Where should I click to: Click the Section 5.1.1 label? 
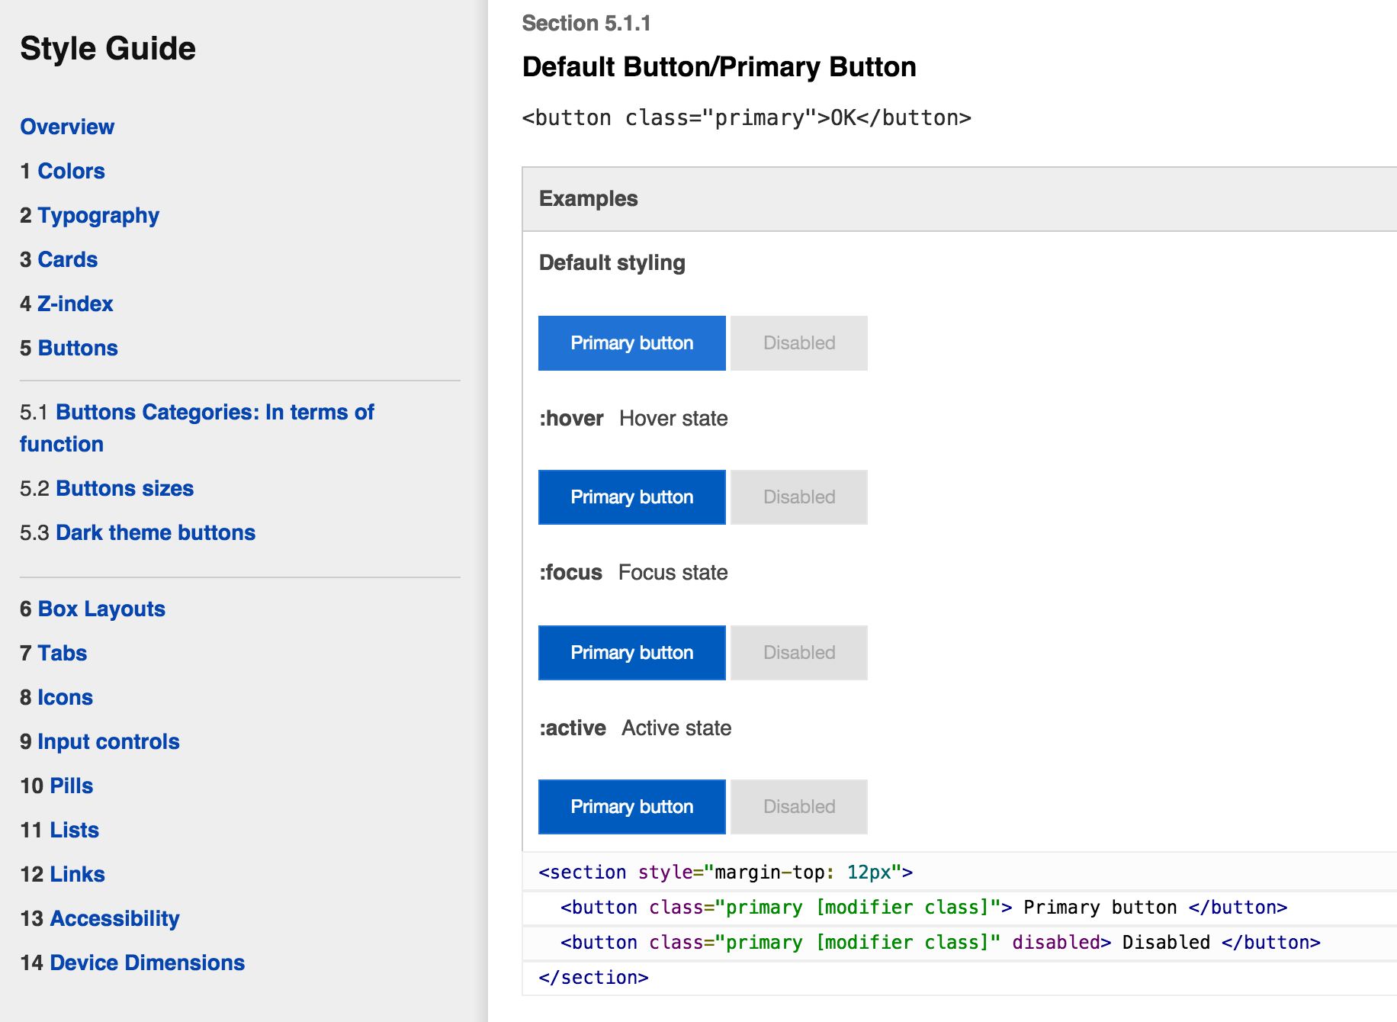tap(586, 23)
